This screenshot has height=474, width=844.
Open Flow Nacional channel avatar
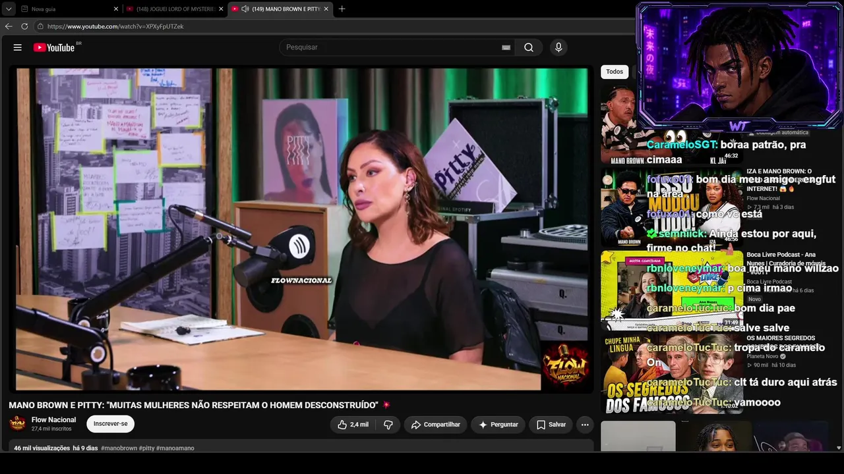pyautogui.click(x=17, y=423)
